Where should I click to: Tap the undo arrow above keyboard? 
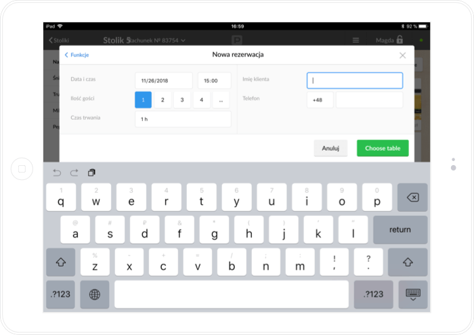click(57, 173)
